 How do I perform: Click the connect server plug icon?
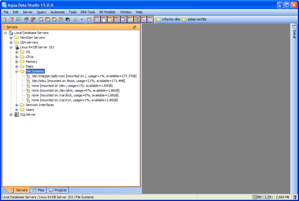(x=26, y=19)
